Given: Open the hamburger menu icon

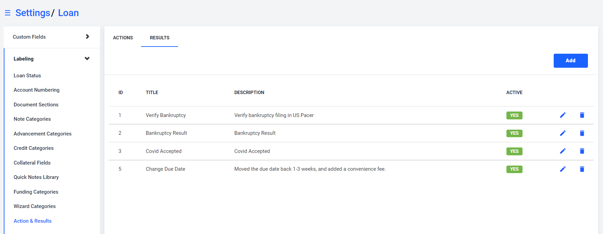Looking at the screenshot, I should point(8,13).
